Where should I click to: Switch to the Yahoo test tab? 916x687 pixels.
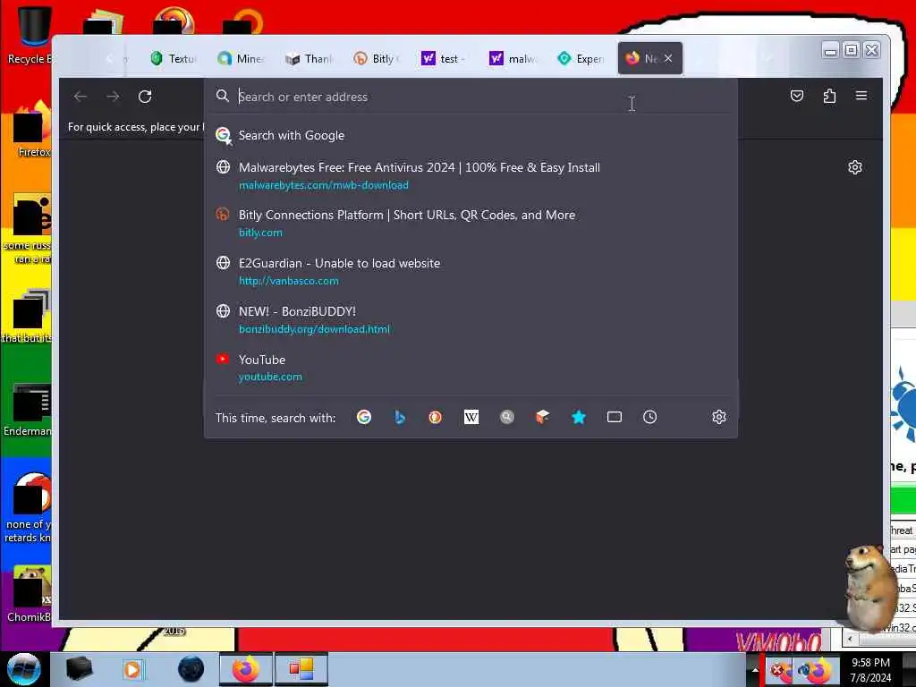(x=444, y=58)
